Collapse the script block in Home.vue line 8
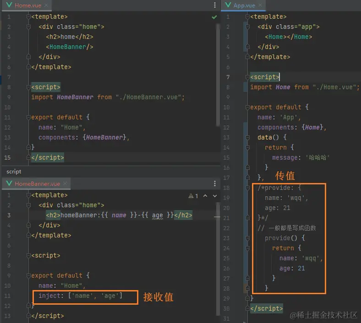 pos(28,87)
